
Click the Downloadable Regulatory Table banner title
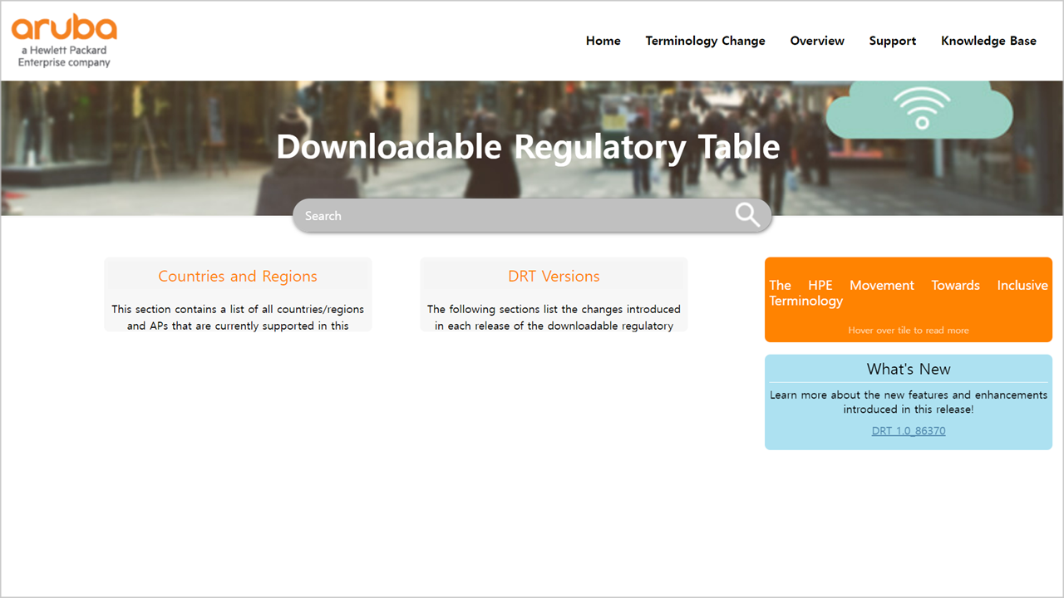528,147
